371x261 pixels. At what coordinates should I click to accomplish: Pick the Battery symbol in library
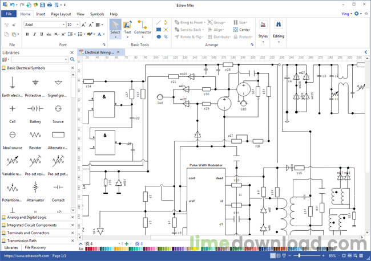[35, 113]
